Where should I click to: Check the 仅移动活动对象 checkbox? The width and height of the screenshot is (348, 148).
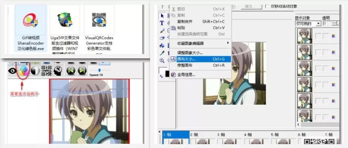coord(267,6)
